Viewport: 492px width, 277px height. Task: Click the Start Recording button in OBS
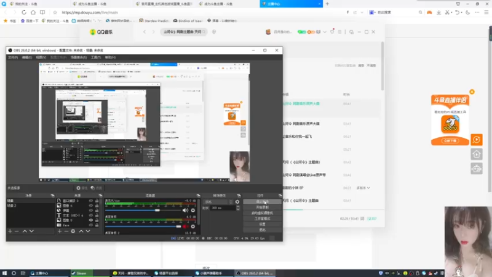[x=263, y=207]
